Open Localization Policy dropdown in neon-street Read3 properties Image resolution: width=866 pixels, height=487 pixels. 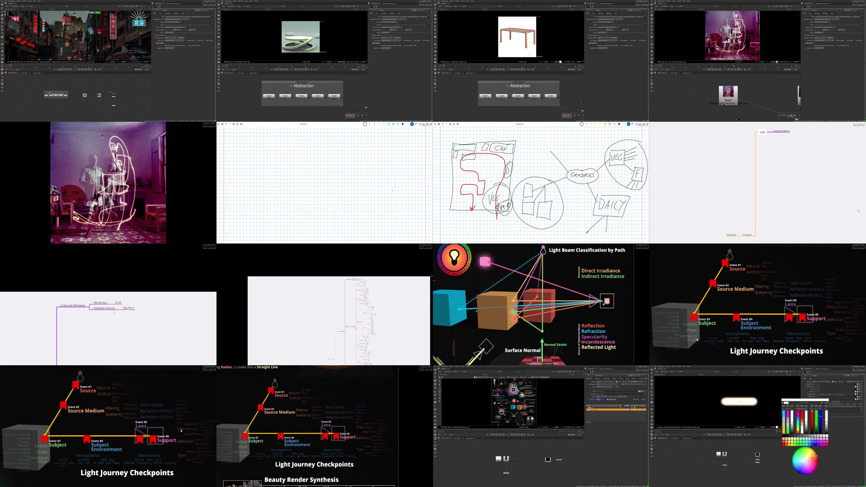[x=173, y=19]
